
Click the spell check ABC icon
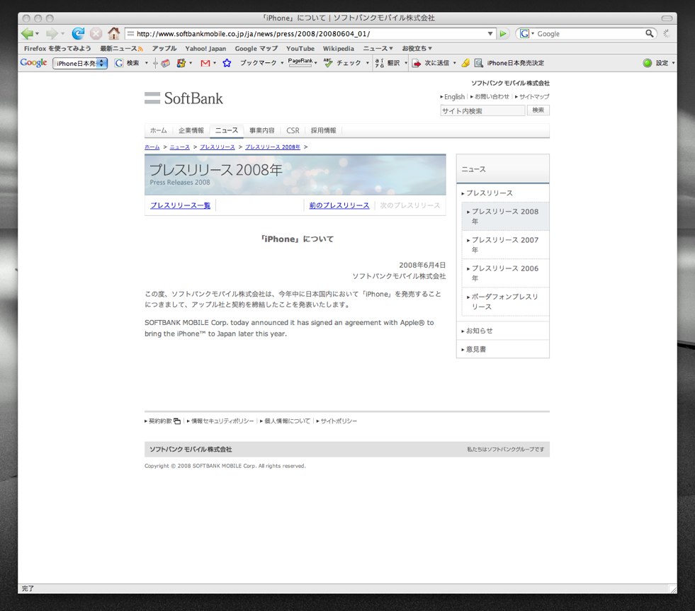pyautogui.click(x=328, y=63)
